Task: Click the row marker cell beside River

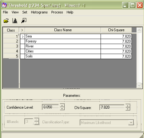Action: (x=22, y=46)
